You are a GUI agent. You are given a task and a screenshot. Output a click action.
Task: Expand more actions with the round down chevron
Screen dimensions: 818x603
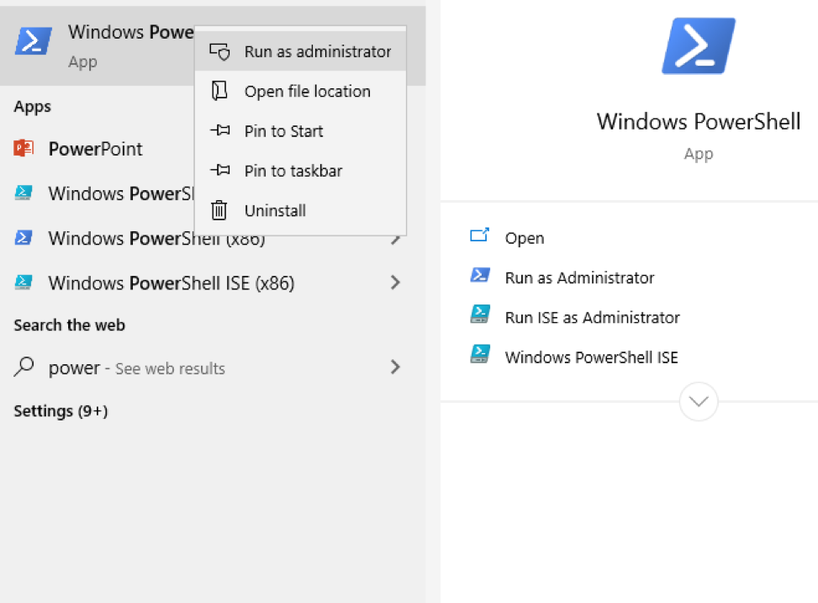pos(699,401)
